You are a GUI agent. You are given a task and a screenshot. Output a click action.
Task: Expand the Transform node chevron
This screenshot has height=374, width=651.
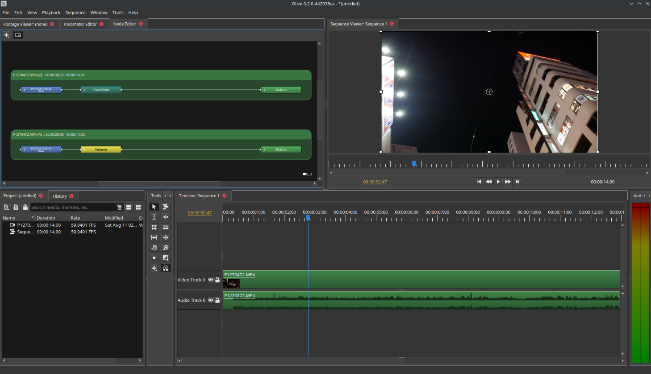click(x=84, y=90)
